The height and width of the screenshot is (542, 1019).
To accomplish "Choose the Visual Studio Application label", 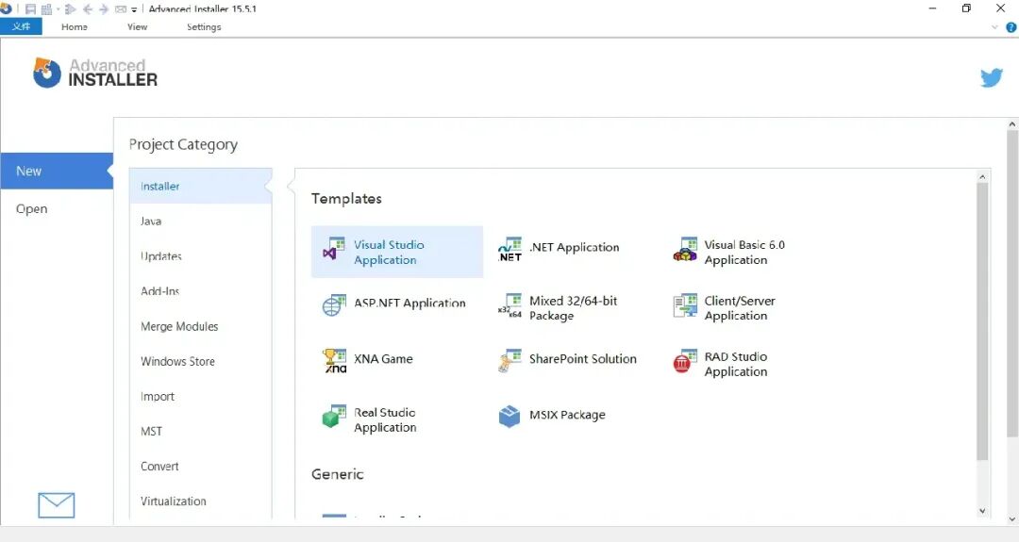I will point(389,252).
